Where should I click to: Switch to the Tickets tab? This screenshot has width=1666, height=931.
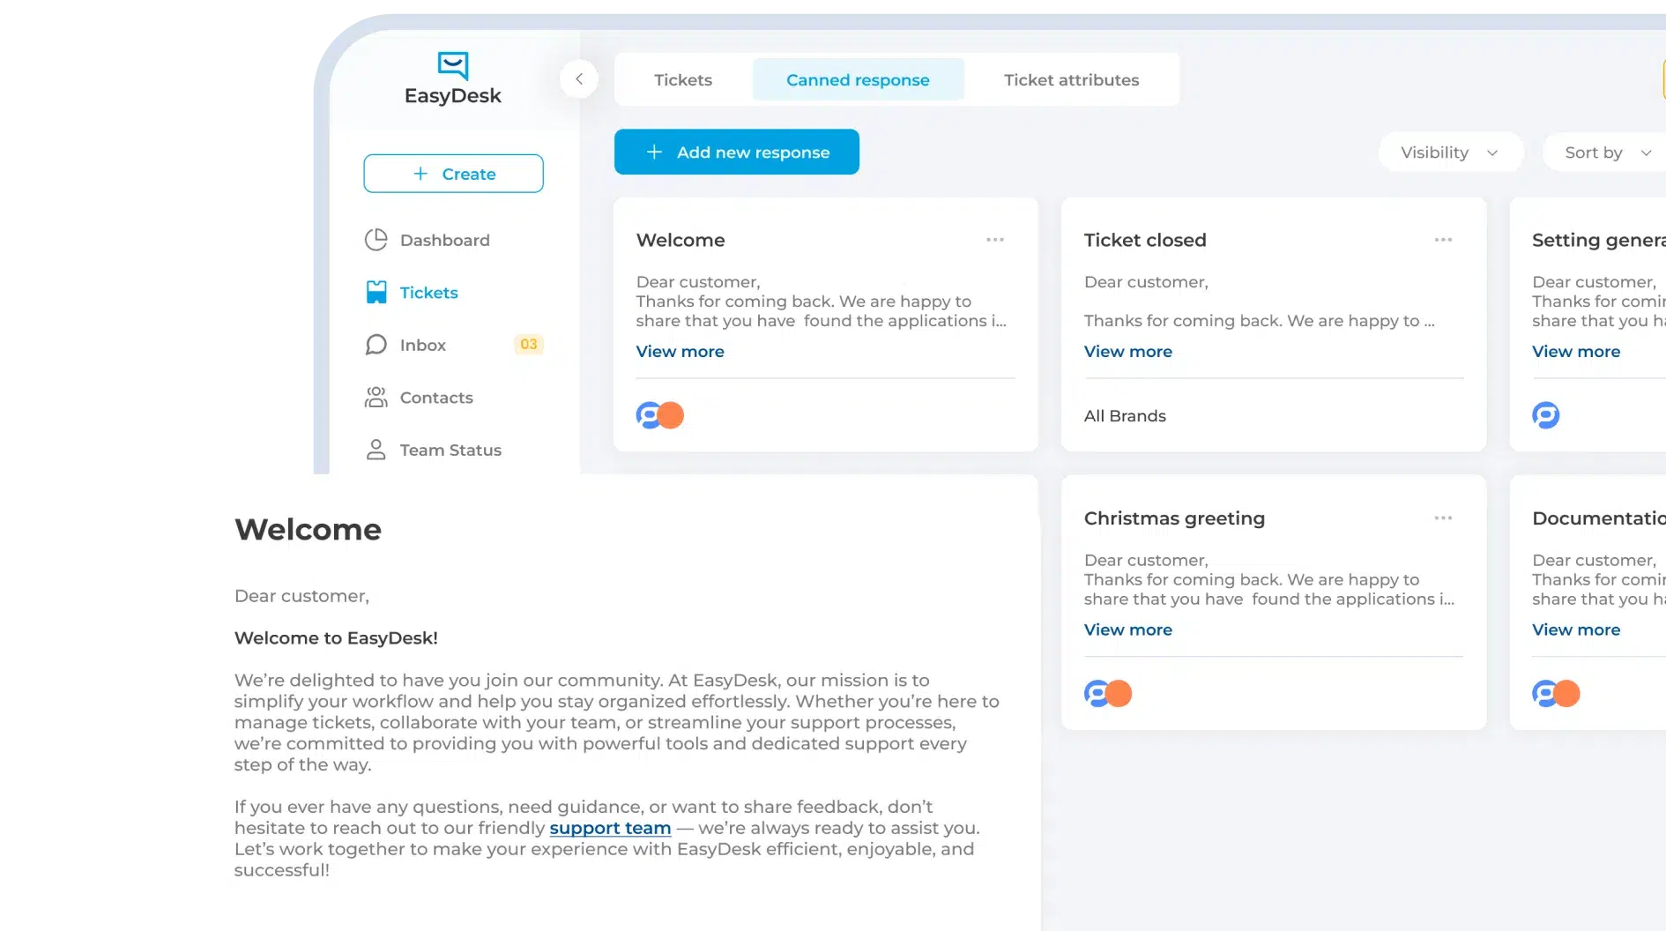click(x=683, y=79)
